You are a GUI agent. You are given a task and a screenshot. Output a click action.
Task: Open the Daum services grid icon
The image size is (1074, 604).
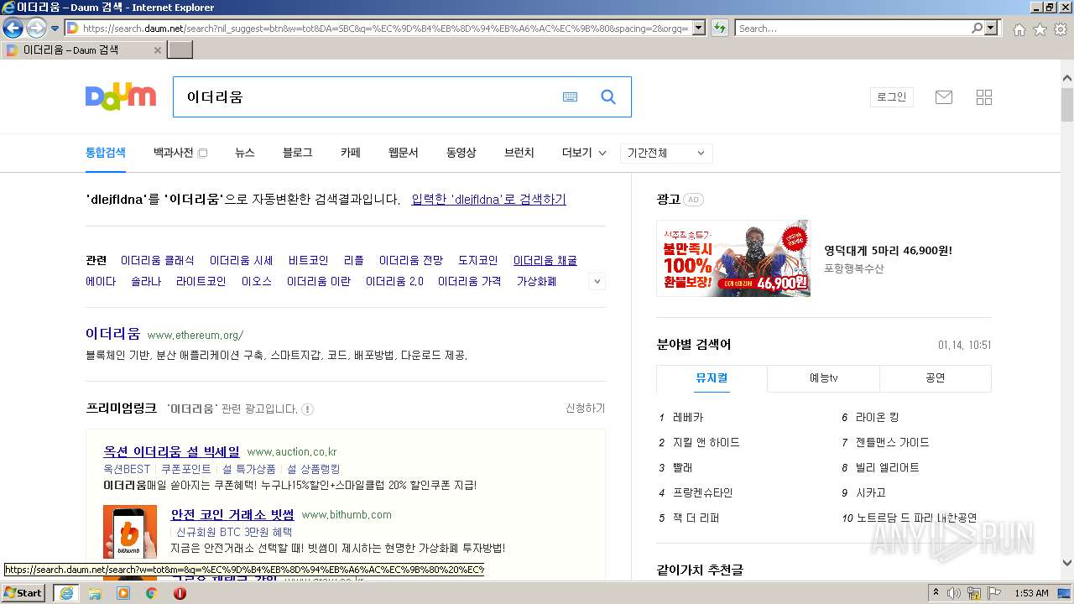[984, 97]
